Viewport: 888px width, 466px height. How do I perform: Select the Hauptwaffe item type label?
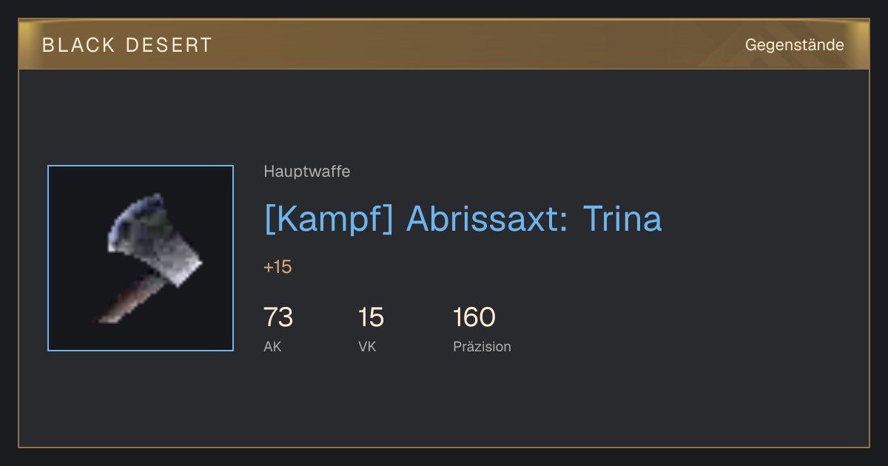306,172
